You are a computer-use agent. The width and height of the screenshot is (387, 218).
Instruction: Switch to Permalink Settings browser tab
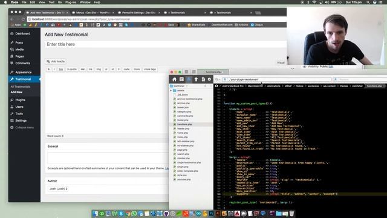(139, 13)
